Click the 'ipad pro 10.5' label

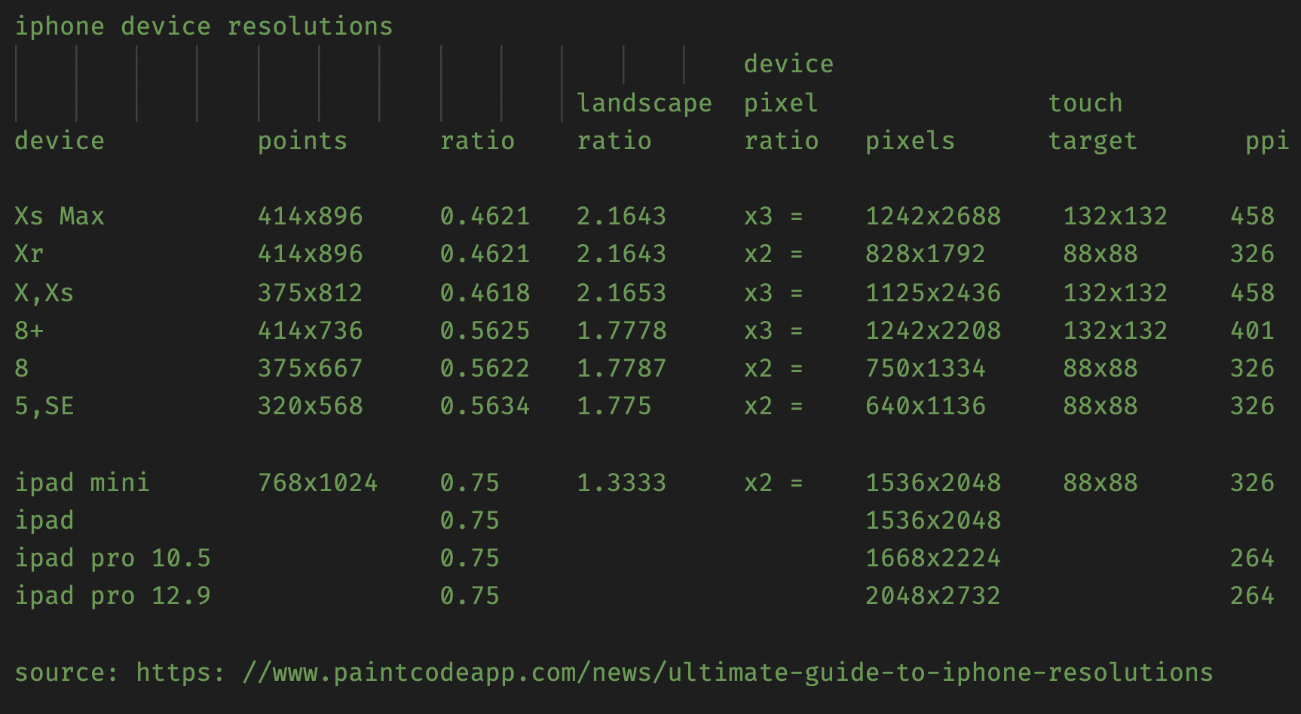112,558
